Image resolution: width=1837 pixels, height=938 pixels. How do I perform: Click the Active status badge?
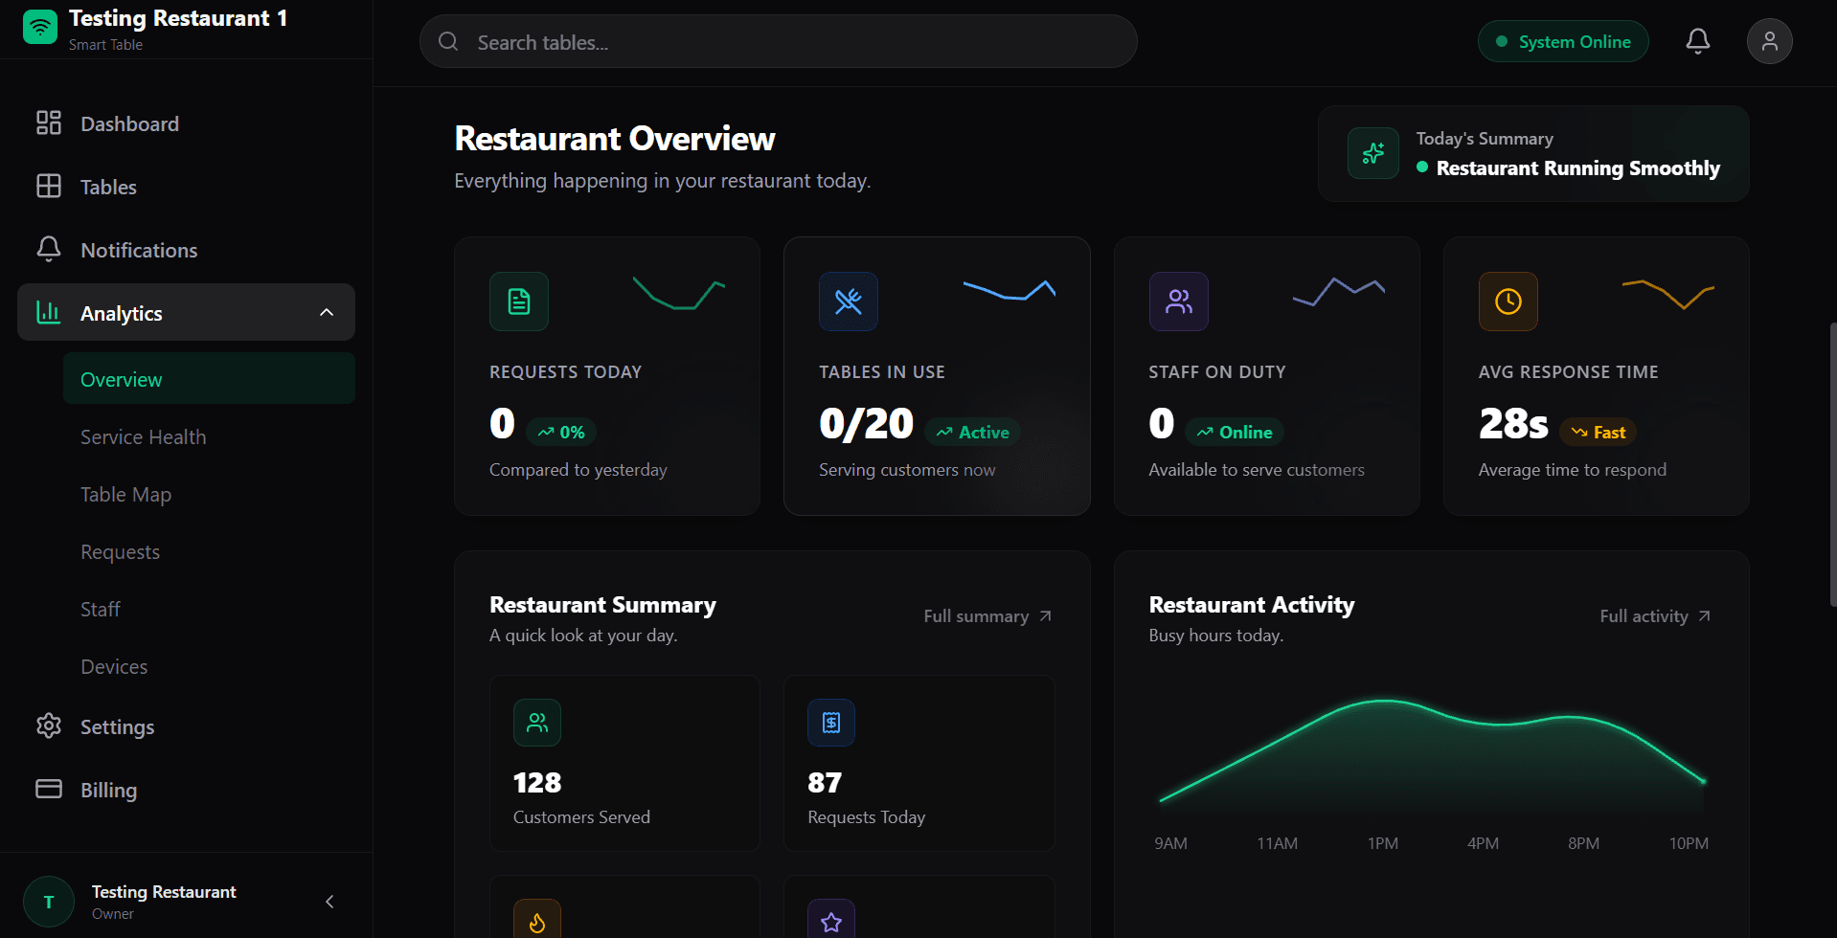[x=973, y=432]
